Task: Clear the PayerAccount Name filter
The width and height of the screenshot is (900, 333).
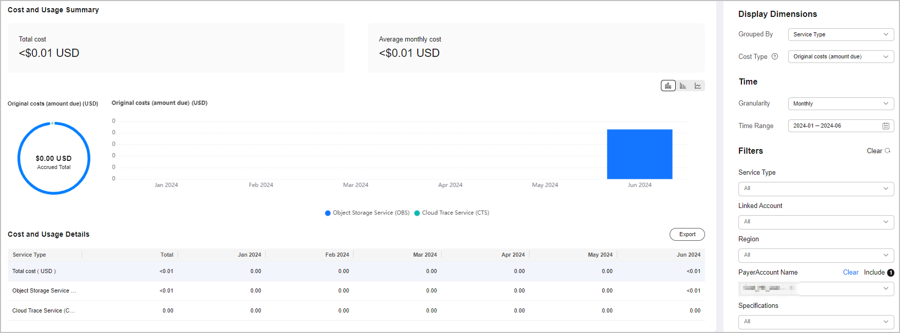Action: pyautogui.click(x=850, y=273)
